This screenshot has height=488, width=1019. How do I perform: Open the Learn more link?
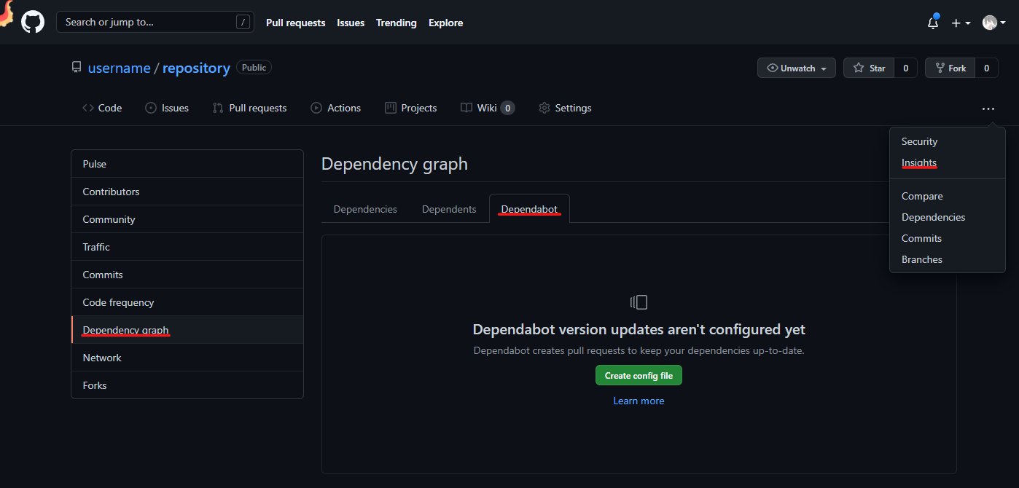(x=639, y=401)
